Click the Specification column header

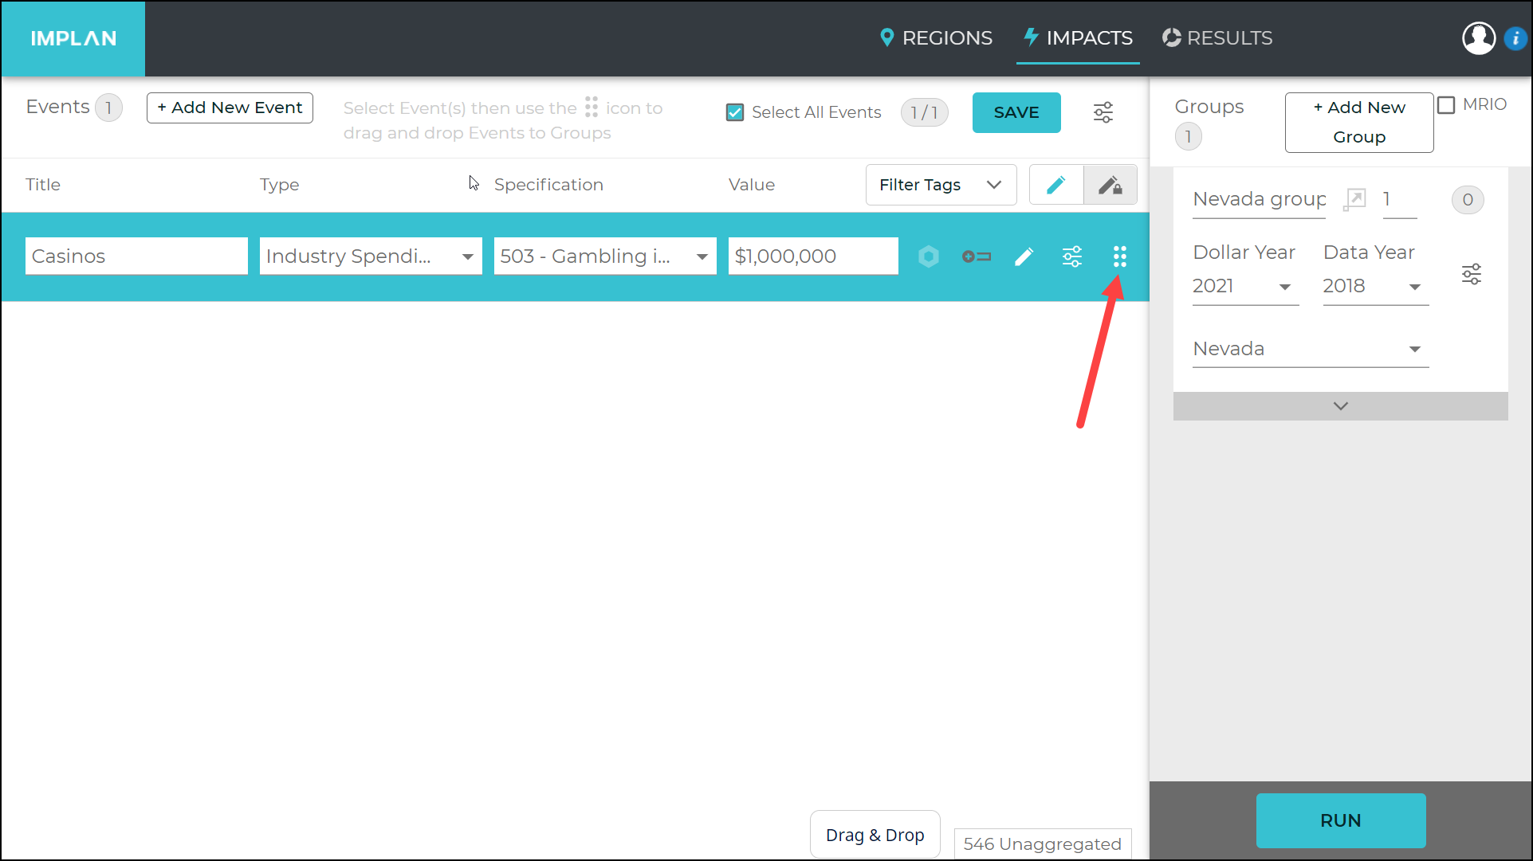[548, 185]
